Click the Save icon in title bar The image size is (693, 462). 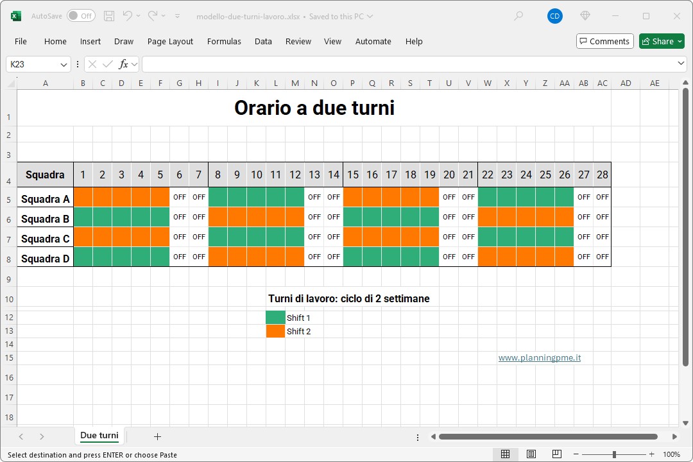tap(109, 16)
